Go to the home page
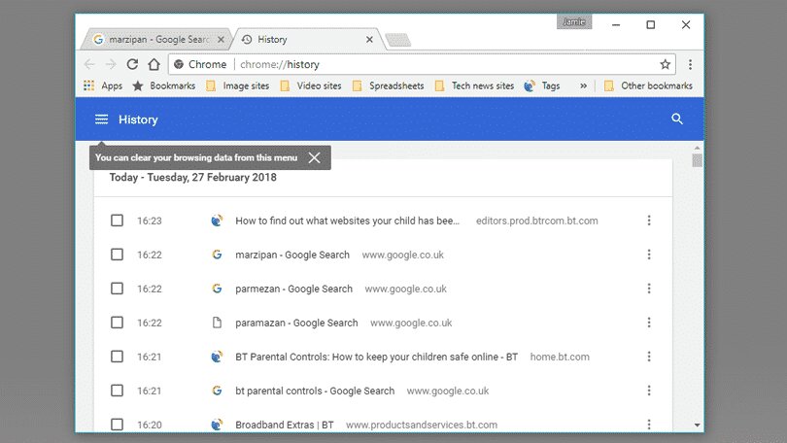This screenshot has height=443, width=787. 154,64
